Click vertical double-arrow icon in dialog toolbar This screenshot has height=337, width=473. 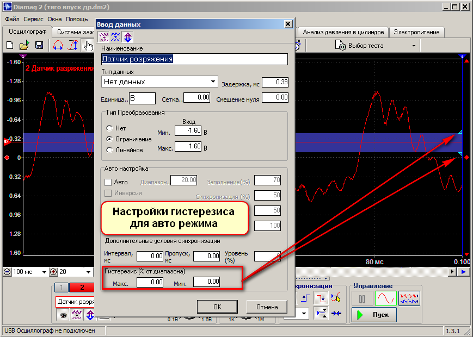point(128,37)
